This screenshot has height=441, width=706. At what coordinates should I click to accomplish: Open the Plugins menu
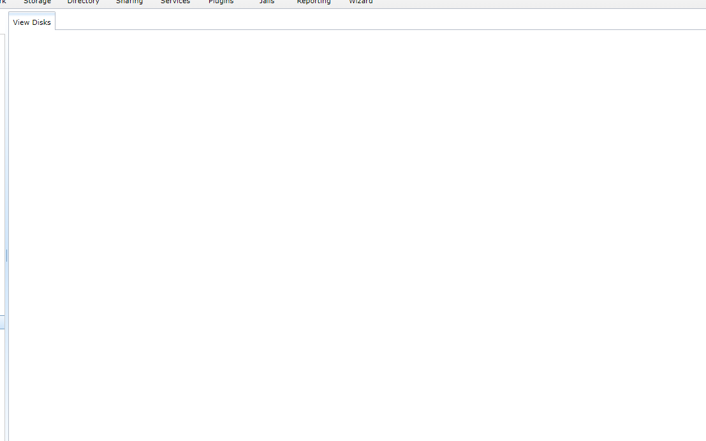point(221,2)
